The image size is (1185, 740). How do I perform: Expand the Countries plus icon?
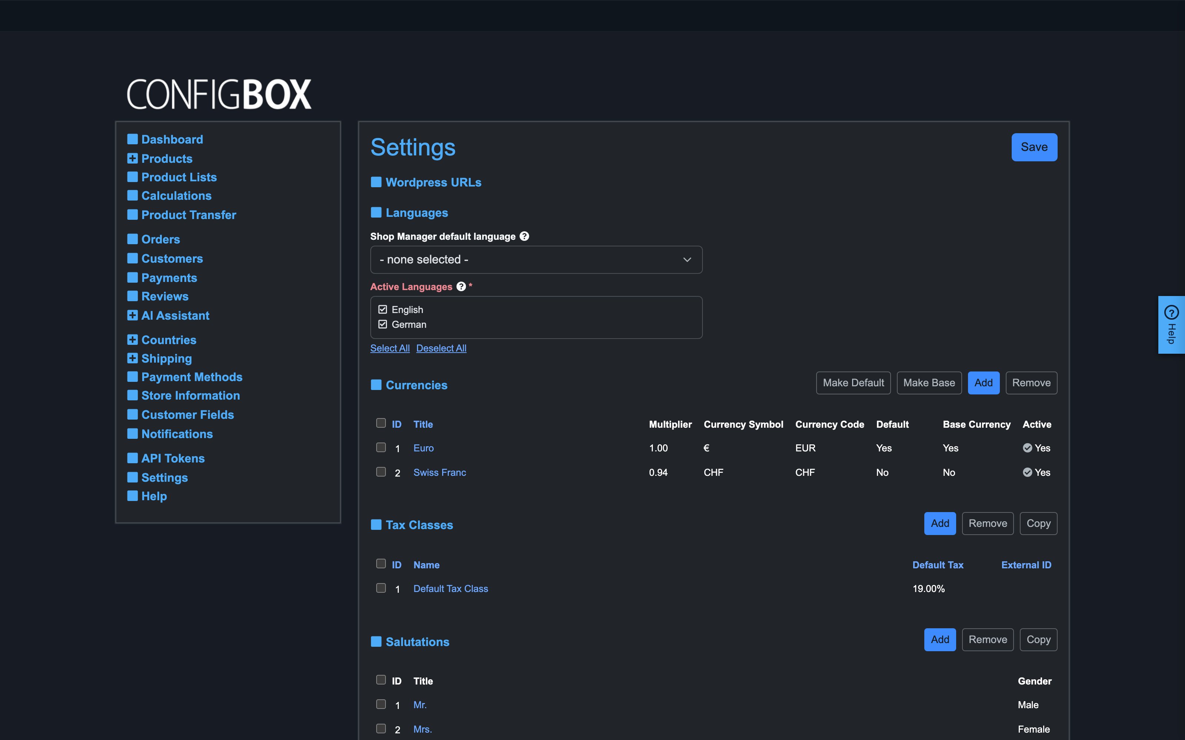click(x=132, y=340)
